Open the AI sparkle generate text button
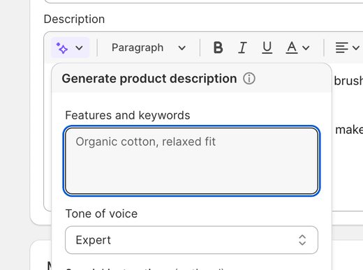 point(70,47)
